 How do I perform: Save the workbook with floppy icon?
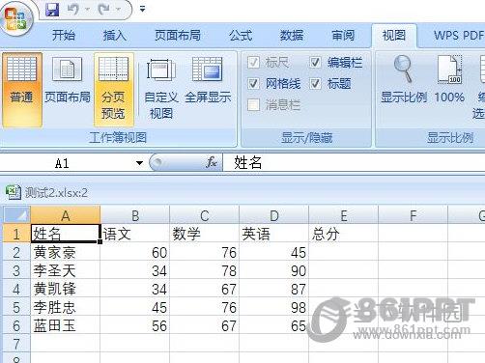(x=52, y=10)
